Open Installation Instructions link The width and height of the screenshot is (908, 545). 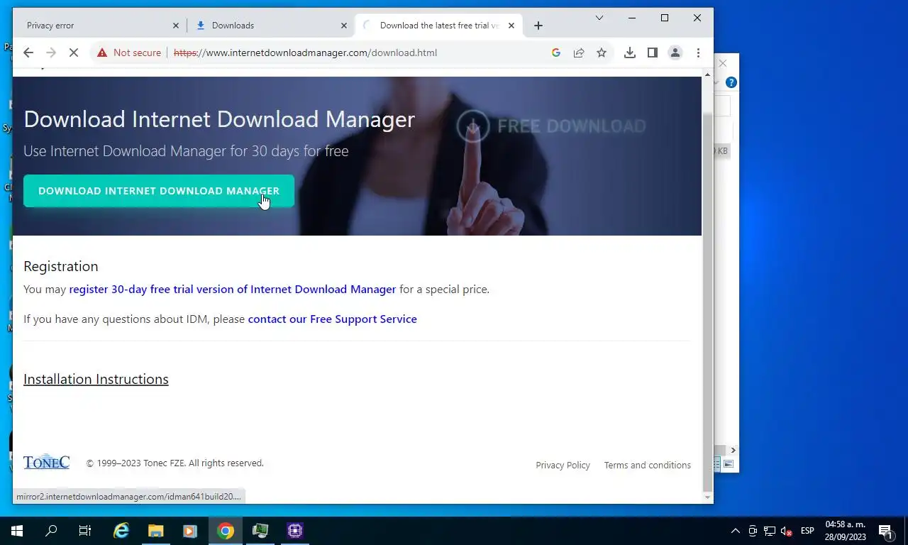point(96,379)
